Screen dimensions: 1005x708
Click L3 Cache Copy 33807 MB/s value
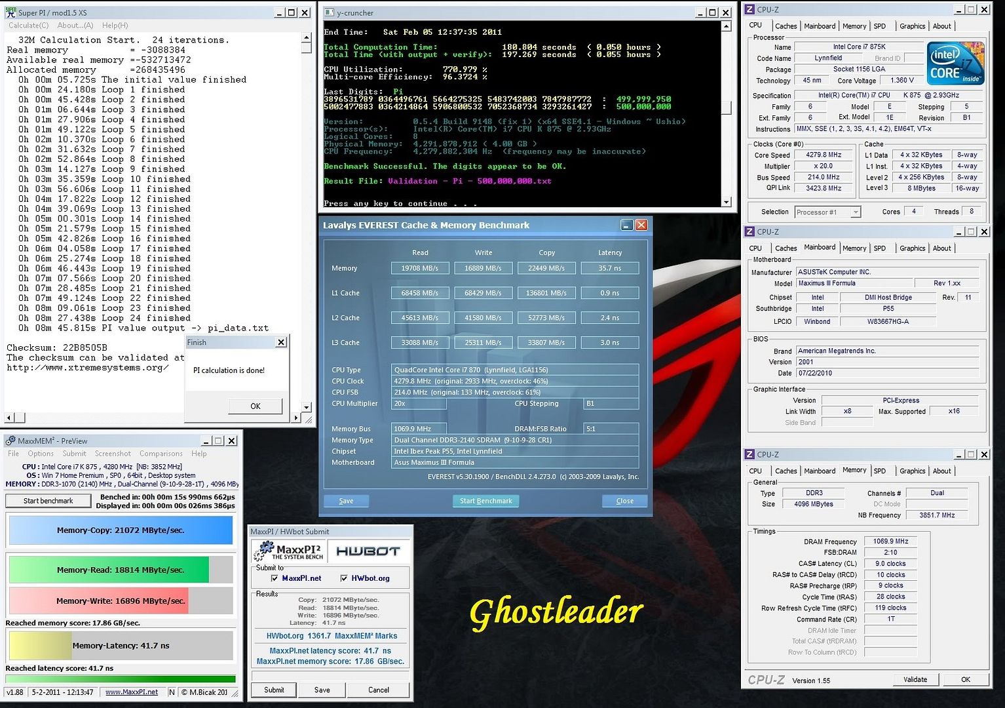546,343
